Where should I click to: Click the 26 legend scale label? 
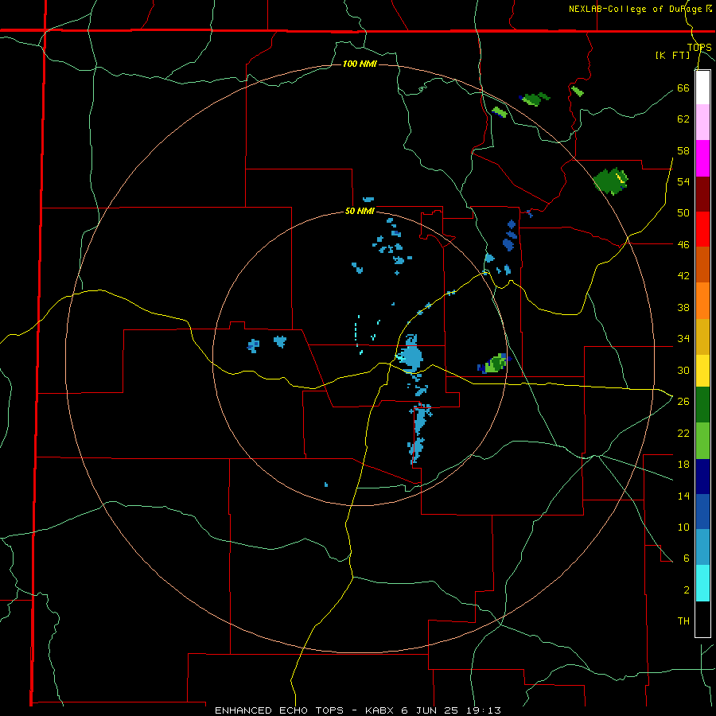point(683,402)
